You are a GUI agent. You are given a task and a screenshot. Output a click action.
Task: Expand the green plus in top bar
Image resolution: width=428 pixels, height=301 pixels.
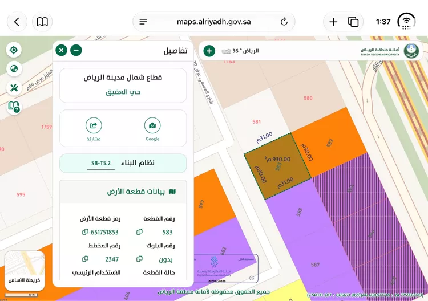coord(209,51)
